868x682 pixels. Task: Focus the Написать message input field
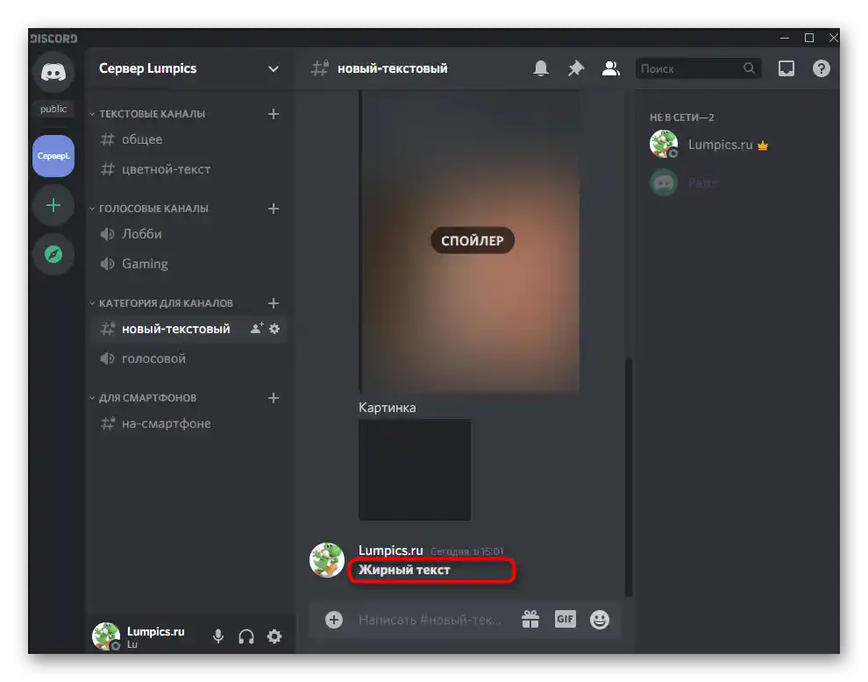430,620
